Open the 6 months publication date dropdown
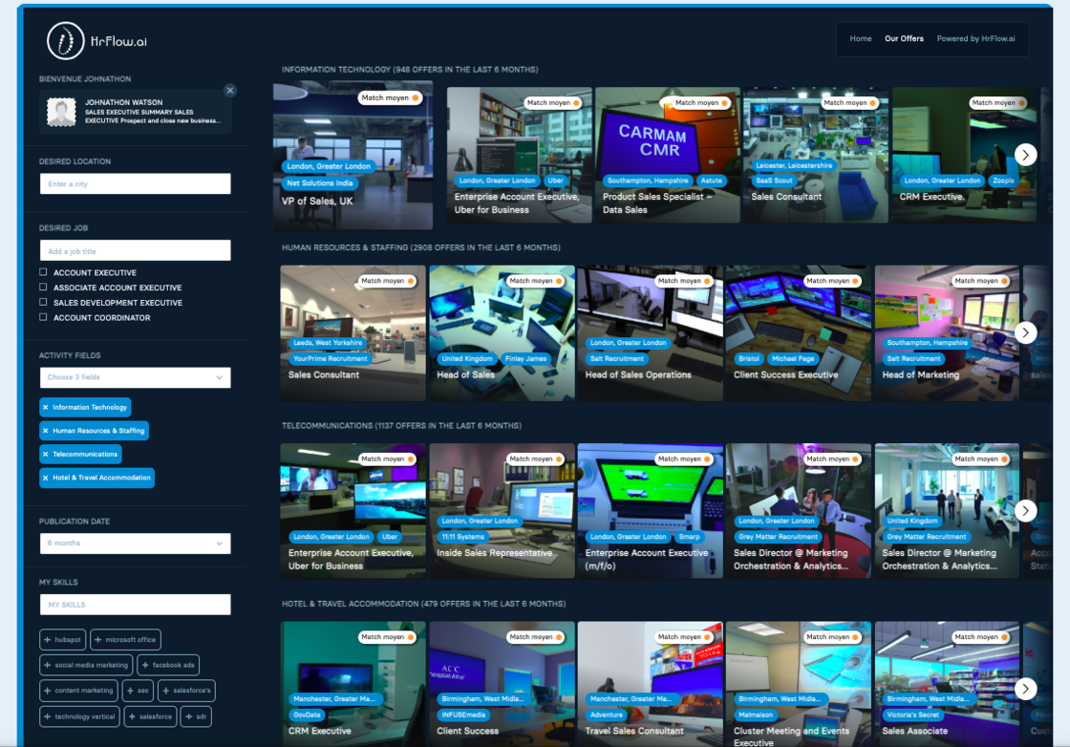This screenshot has width=1070, height=747. click(x=135, y=543)
